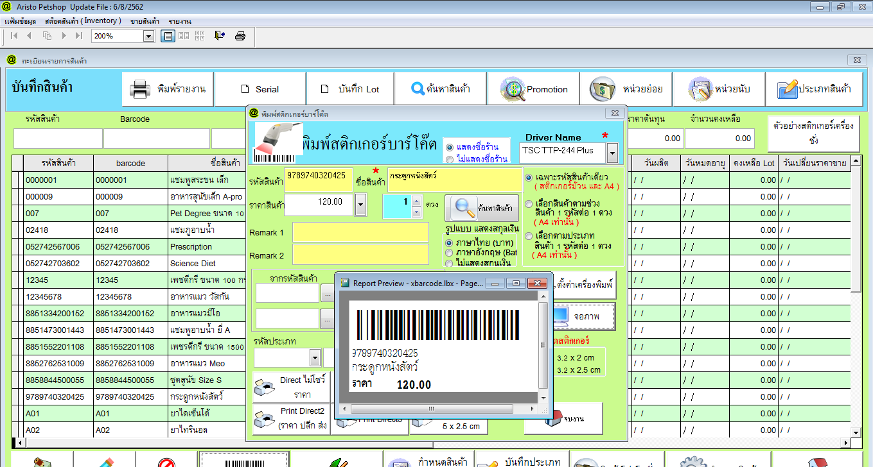Open รหัสประเภท category dropdown
Screen dimensions: 873x467
point(315,357)
